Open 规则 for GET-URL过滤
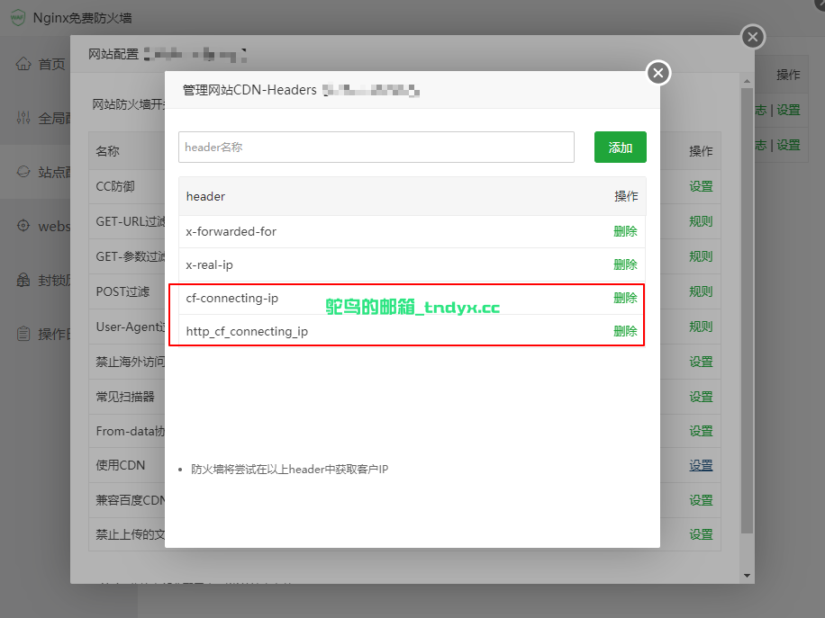Viewport: 825px width, 618px height. tap(701, 221)
